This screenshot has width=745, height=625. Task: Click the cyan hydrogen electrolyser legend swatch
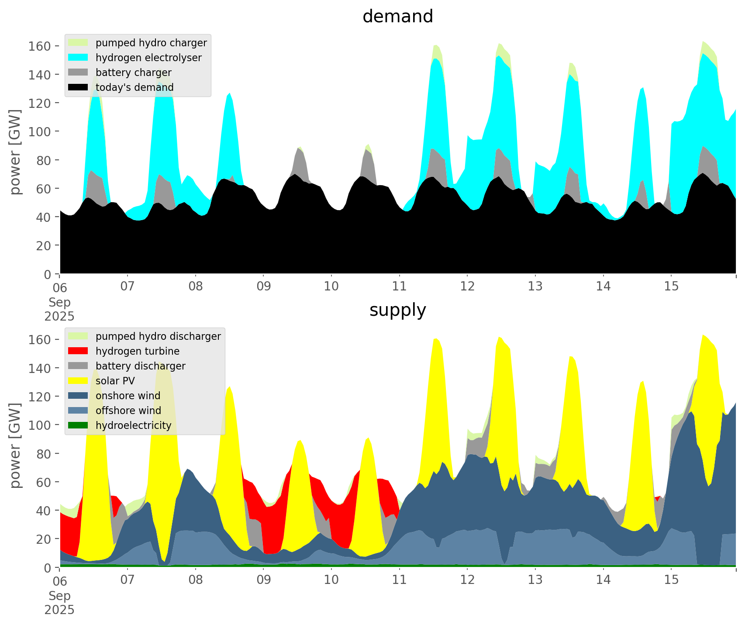(78, 58)
